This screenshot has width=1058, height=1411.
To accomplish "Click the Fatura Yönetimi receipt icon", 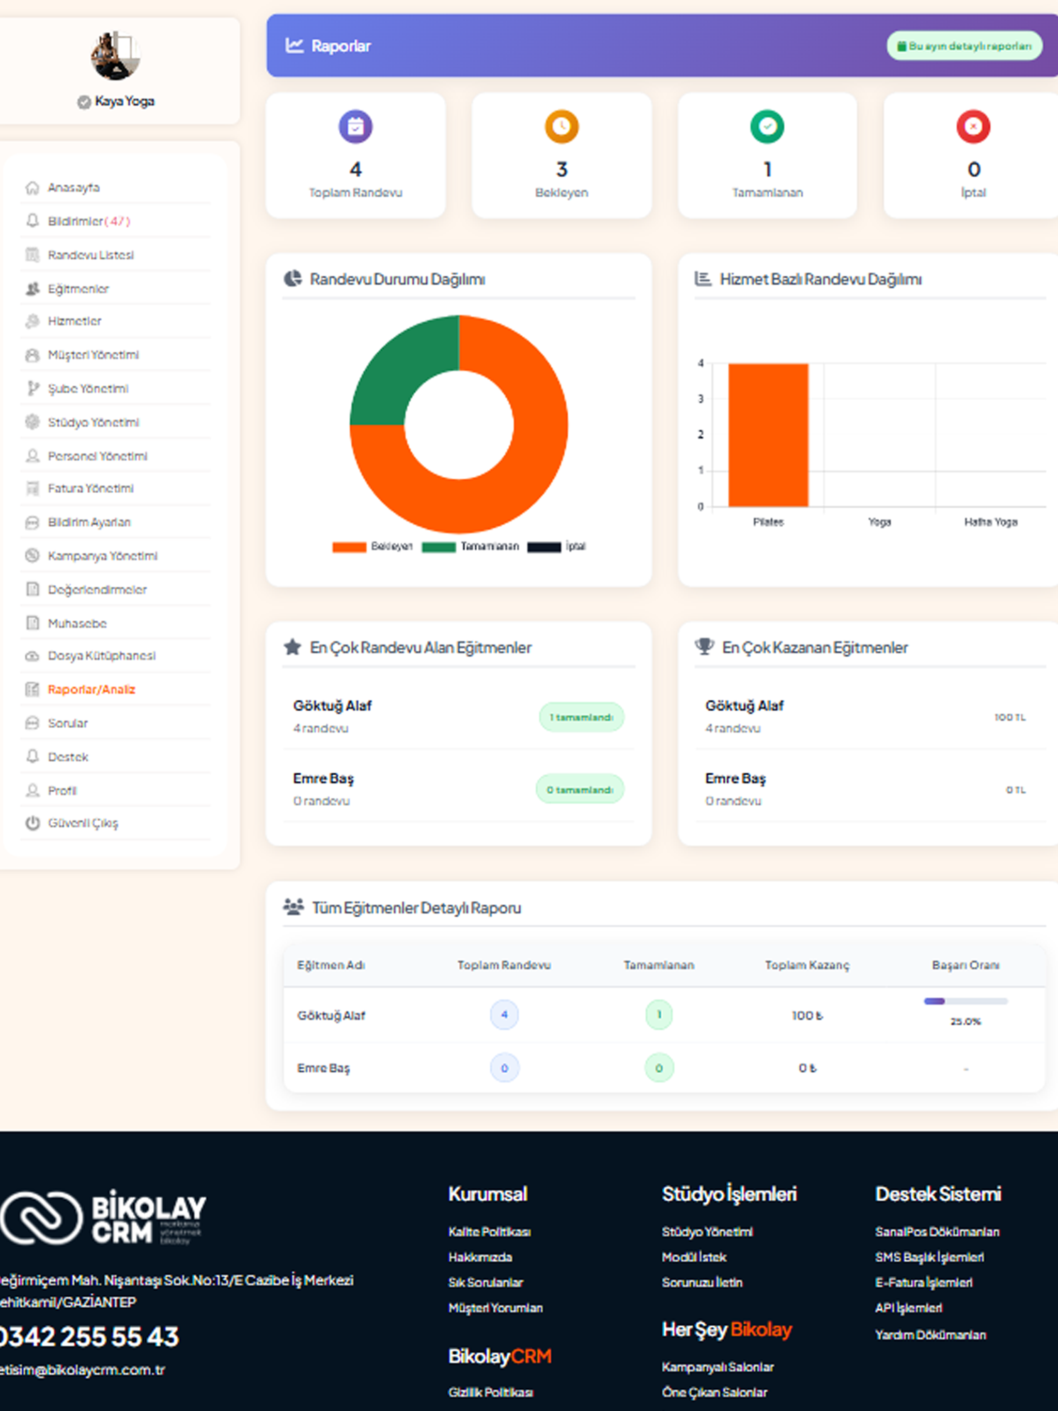I will [32, 489].
